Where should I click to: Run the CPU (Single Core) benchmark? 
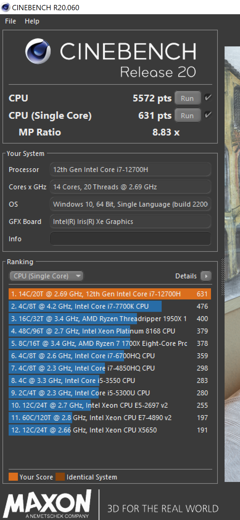pyautogui.click(x=187, y=116)
